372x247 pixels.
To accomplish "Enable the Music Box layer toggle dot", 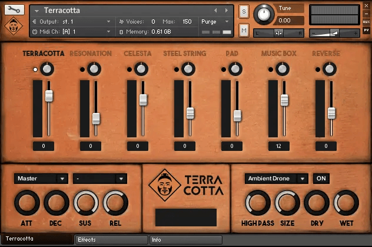I will [x=270, y=70].
